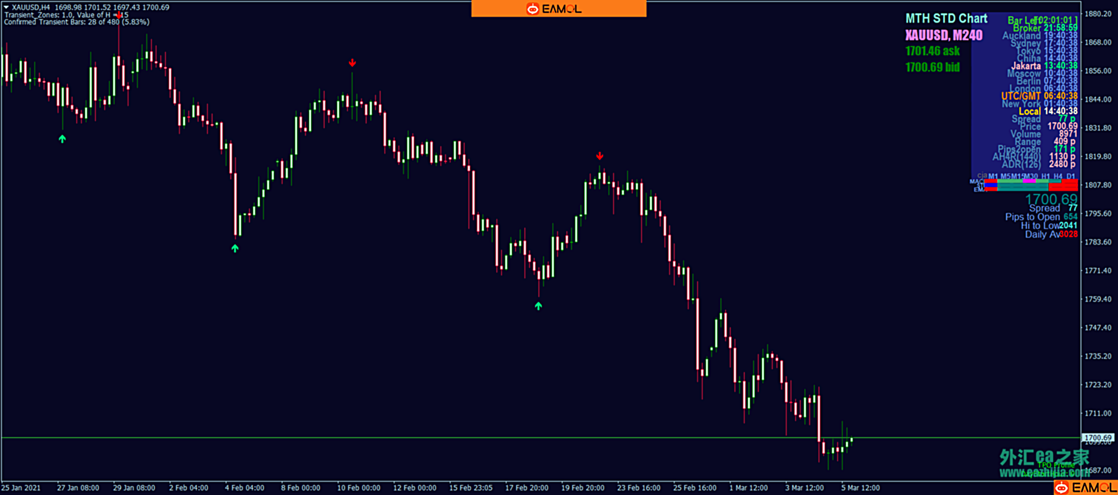Click the orange EAMOL banner at top
The height and width of the screenshot is (495, 1118).
(558, 9)
